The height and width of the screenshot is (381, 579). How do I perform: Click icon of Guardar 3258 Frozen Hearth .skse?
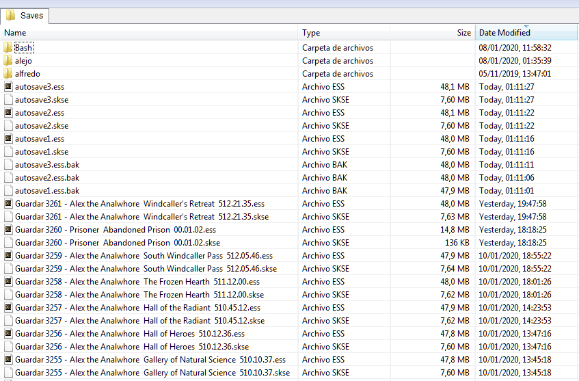[8, 295]
